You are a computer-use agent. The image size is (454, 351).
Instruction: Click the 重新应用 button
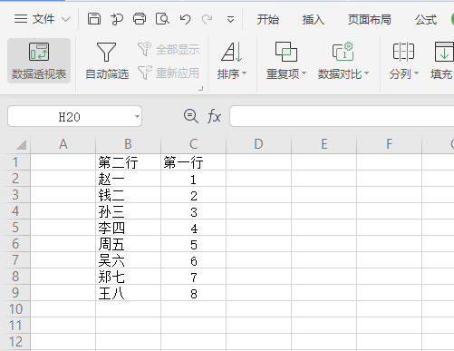(x=169, y=73)
